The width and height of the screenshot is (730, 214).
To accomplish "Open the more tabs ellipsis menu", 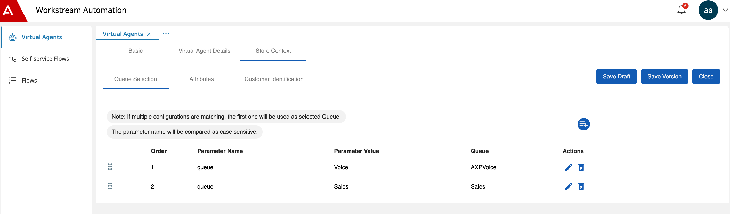I will click(166, 34).
